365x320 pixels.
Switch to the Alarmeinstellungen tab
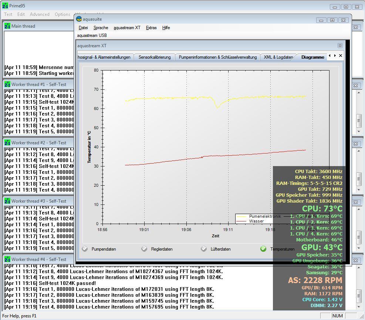click(105, 57)
